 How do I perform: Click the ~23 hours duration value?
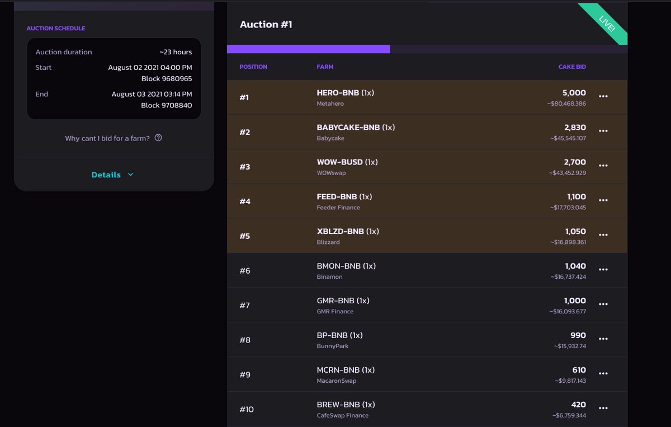[x=176, y=52]
